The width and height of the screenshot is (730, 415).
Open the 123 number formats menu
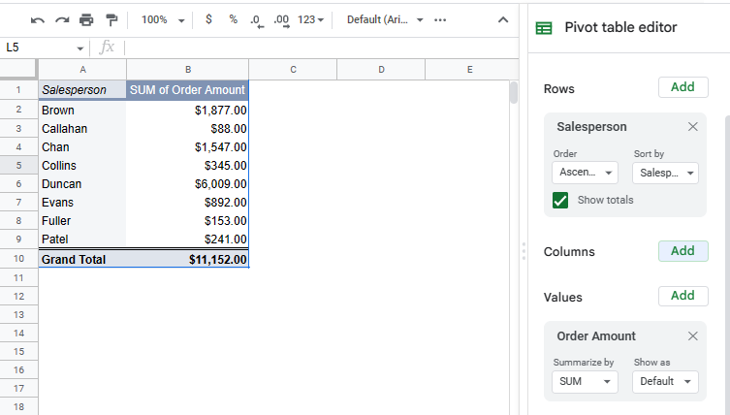click(x=311, y=19)
